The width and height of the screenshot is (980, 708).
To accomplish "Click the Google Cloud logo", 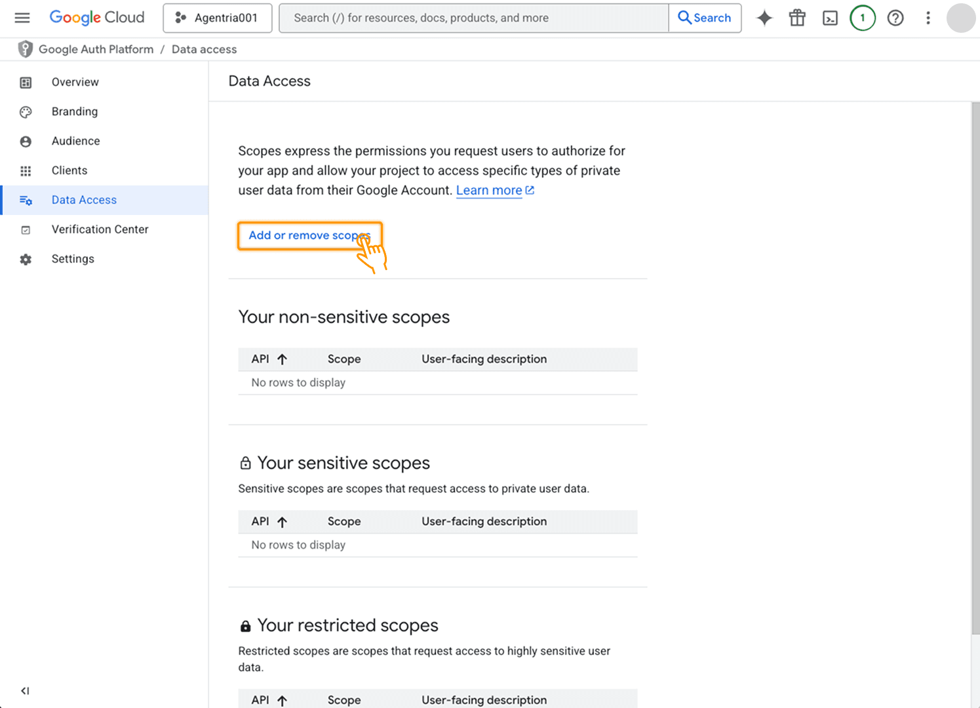I will 97,18.
